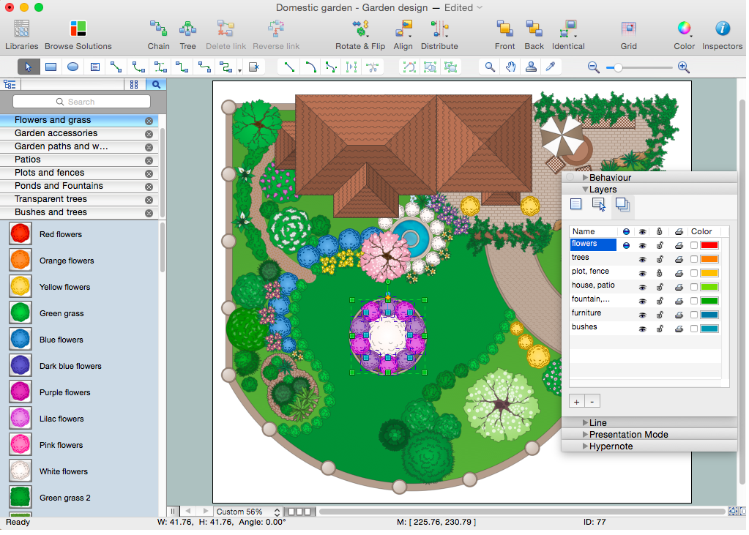Open the Color picker panel
The height and width of the screenshot is (535, 749).
[684, 35]
